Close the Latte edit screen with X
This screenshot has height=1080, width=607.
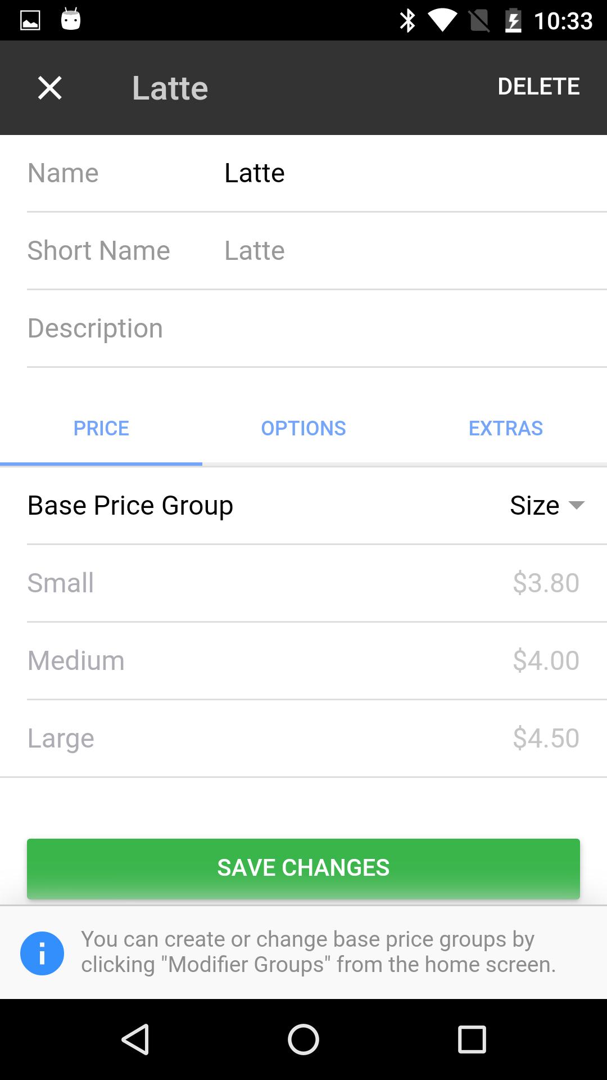49,88
